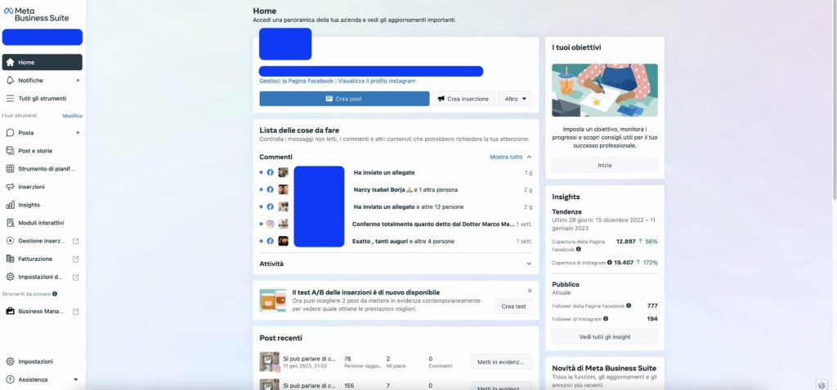Viewport: 837px width, 390px height.
Task: Click the Crea inserzione button
Action: 463,99
